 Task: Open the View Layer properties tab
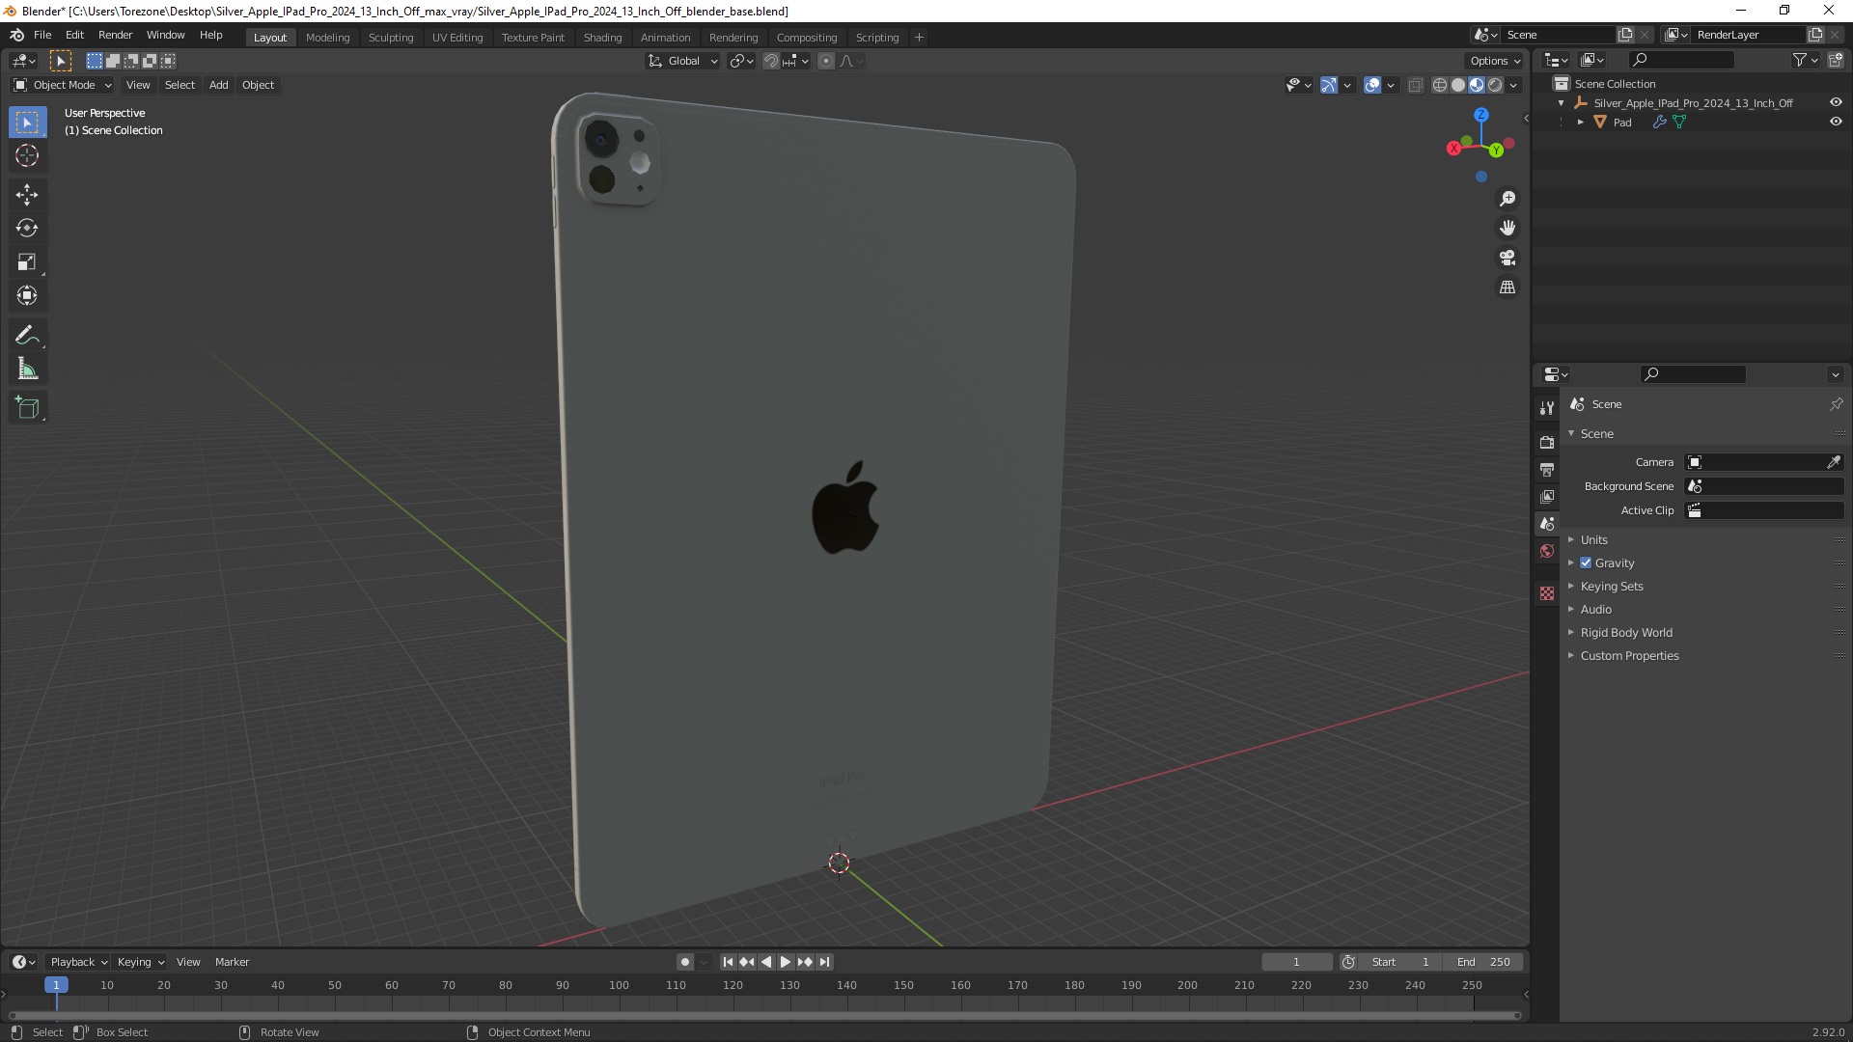[1547, 496]
